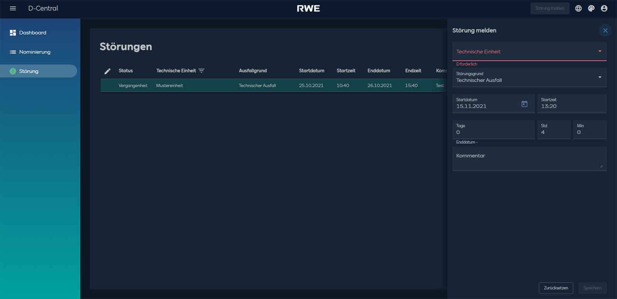
Task: Click the globe language icon
Action: point(578,8)
